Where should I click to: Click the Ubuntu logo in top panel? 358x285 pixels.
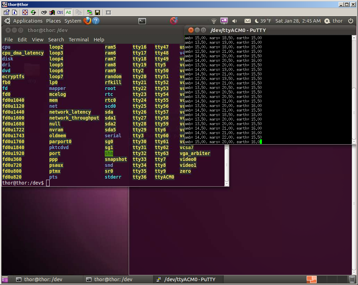(7, 21)
